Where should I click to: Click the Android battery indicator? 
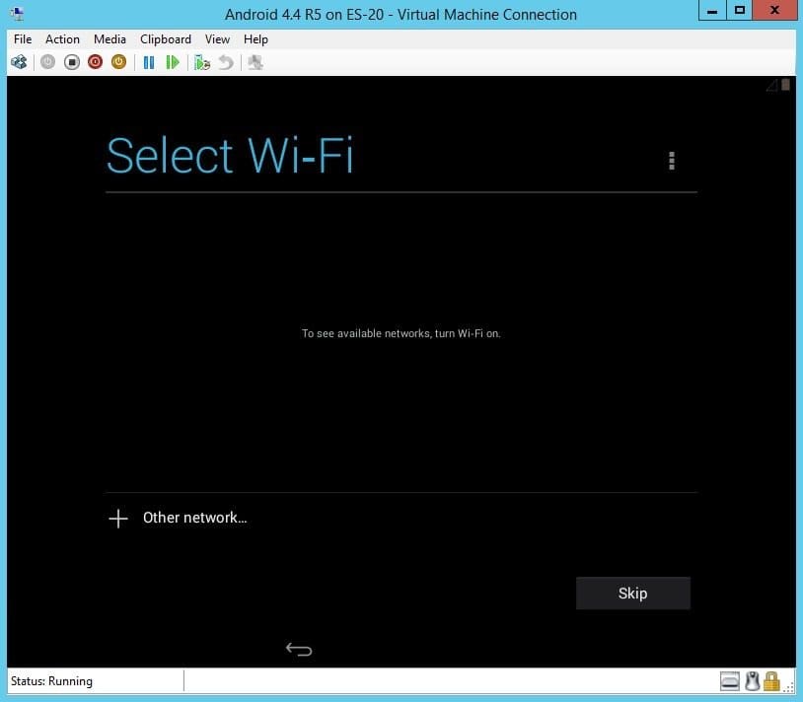click(785, 85)
